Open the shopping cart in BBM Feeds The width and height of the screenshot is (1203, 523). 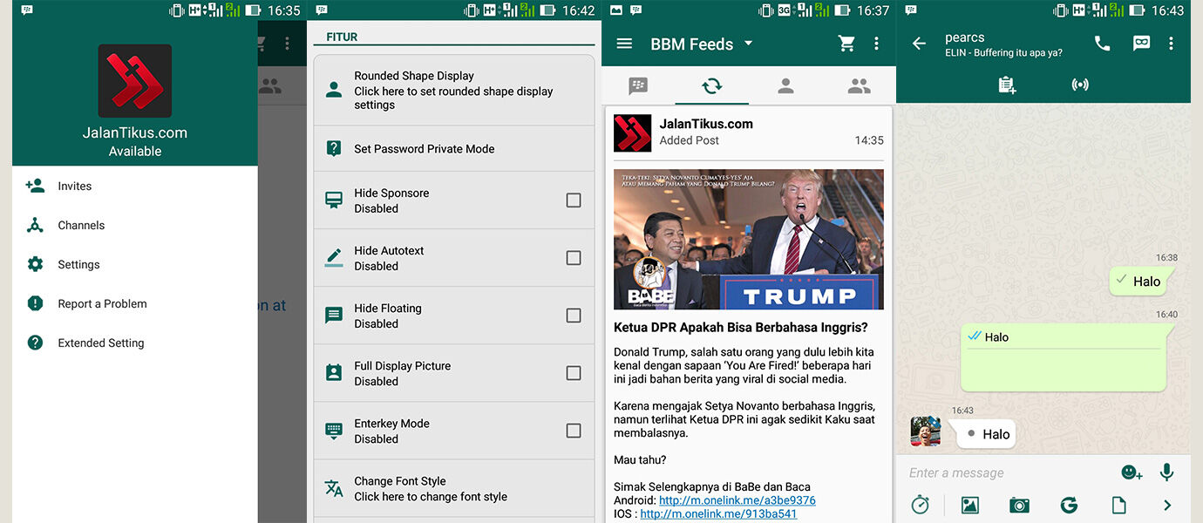click(846, 44)
